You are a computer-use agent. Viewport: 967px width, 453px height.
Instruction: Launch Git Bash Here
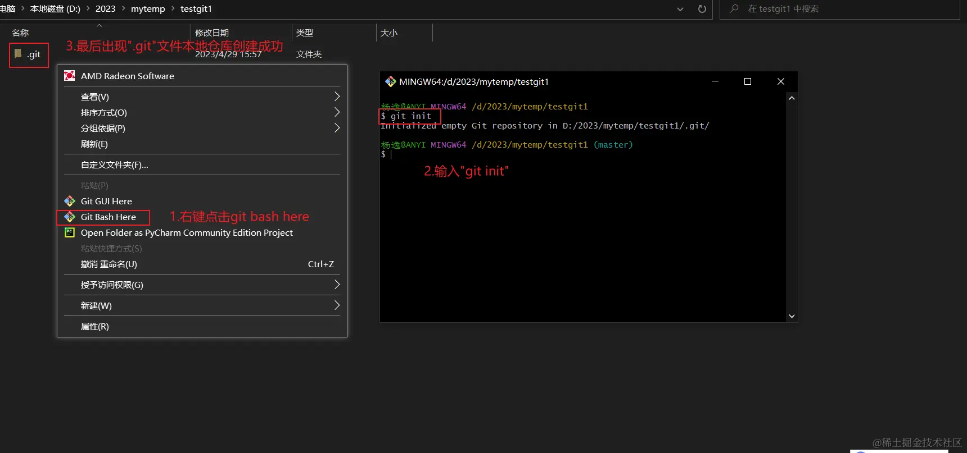[x=202, y=217]
